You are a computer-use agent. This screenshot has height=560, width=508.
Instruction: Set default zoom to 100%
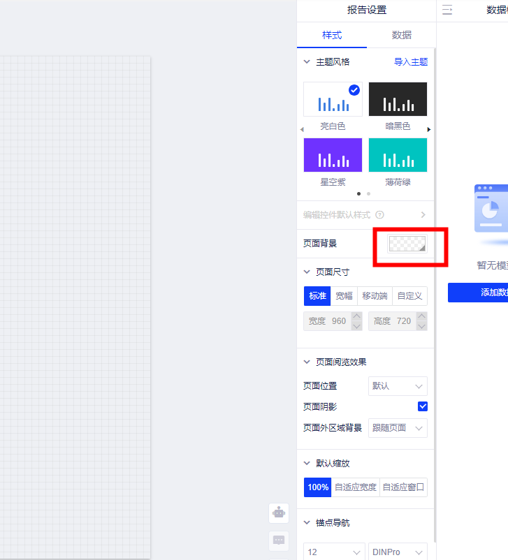(x=317, y=487)
